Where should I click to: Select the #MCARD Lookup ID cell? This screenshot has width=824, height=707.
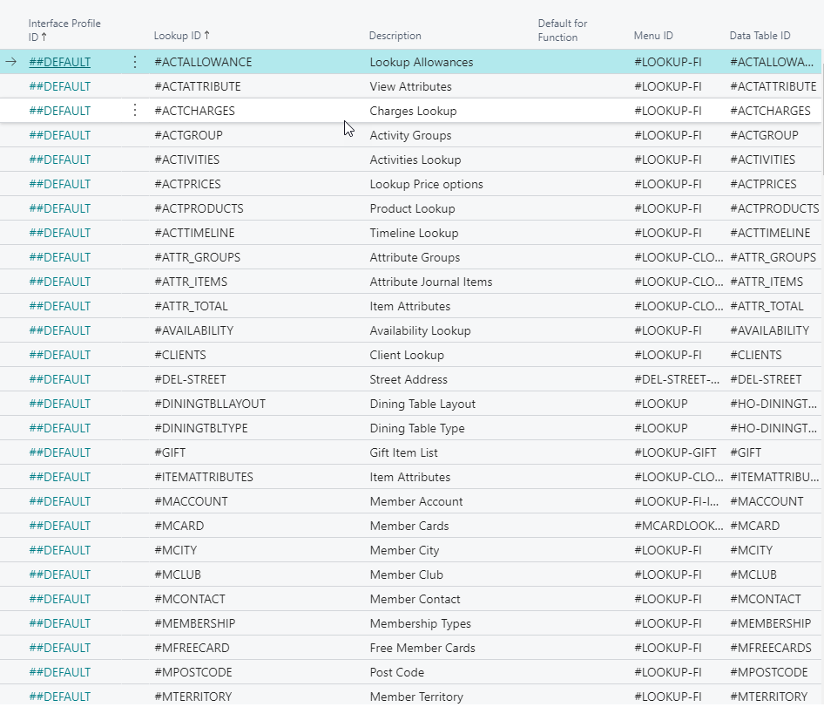point(180,526)
